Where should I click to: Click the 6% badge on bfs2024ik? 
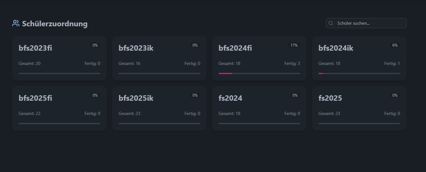pos(395,45)
